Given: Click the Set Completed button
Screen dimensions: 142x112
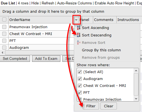Looking at the screenshot, I should coord(15,58).
